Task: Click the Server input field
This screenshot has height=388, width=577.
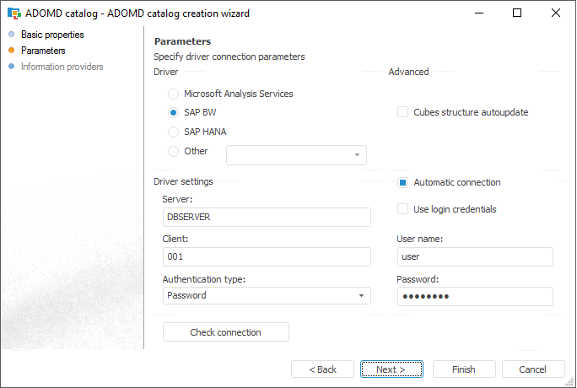Action: [267, 217]
